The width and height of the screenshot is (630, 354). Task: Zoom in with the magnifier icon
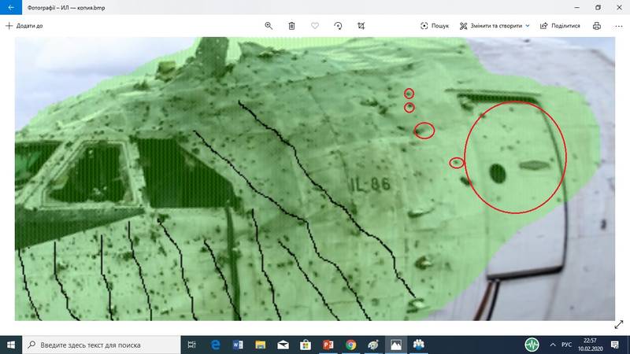point(269,26)
